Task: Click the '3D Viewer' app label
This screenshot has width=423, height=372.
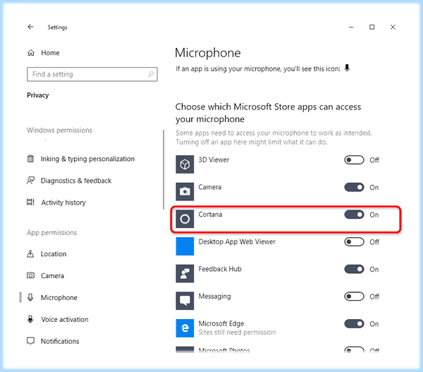Action: (x=214, y=160)
